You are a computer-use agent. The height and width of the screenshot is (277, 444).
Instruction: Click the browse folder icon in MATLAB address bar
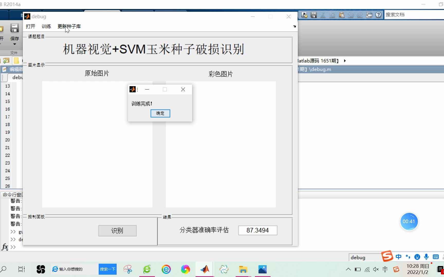[x=6, y=61]
